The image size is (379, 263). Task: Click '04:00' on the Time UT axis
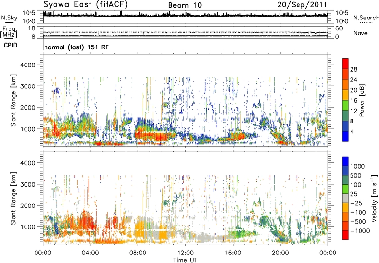(x=90, y=253)
